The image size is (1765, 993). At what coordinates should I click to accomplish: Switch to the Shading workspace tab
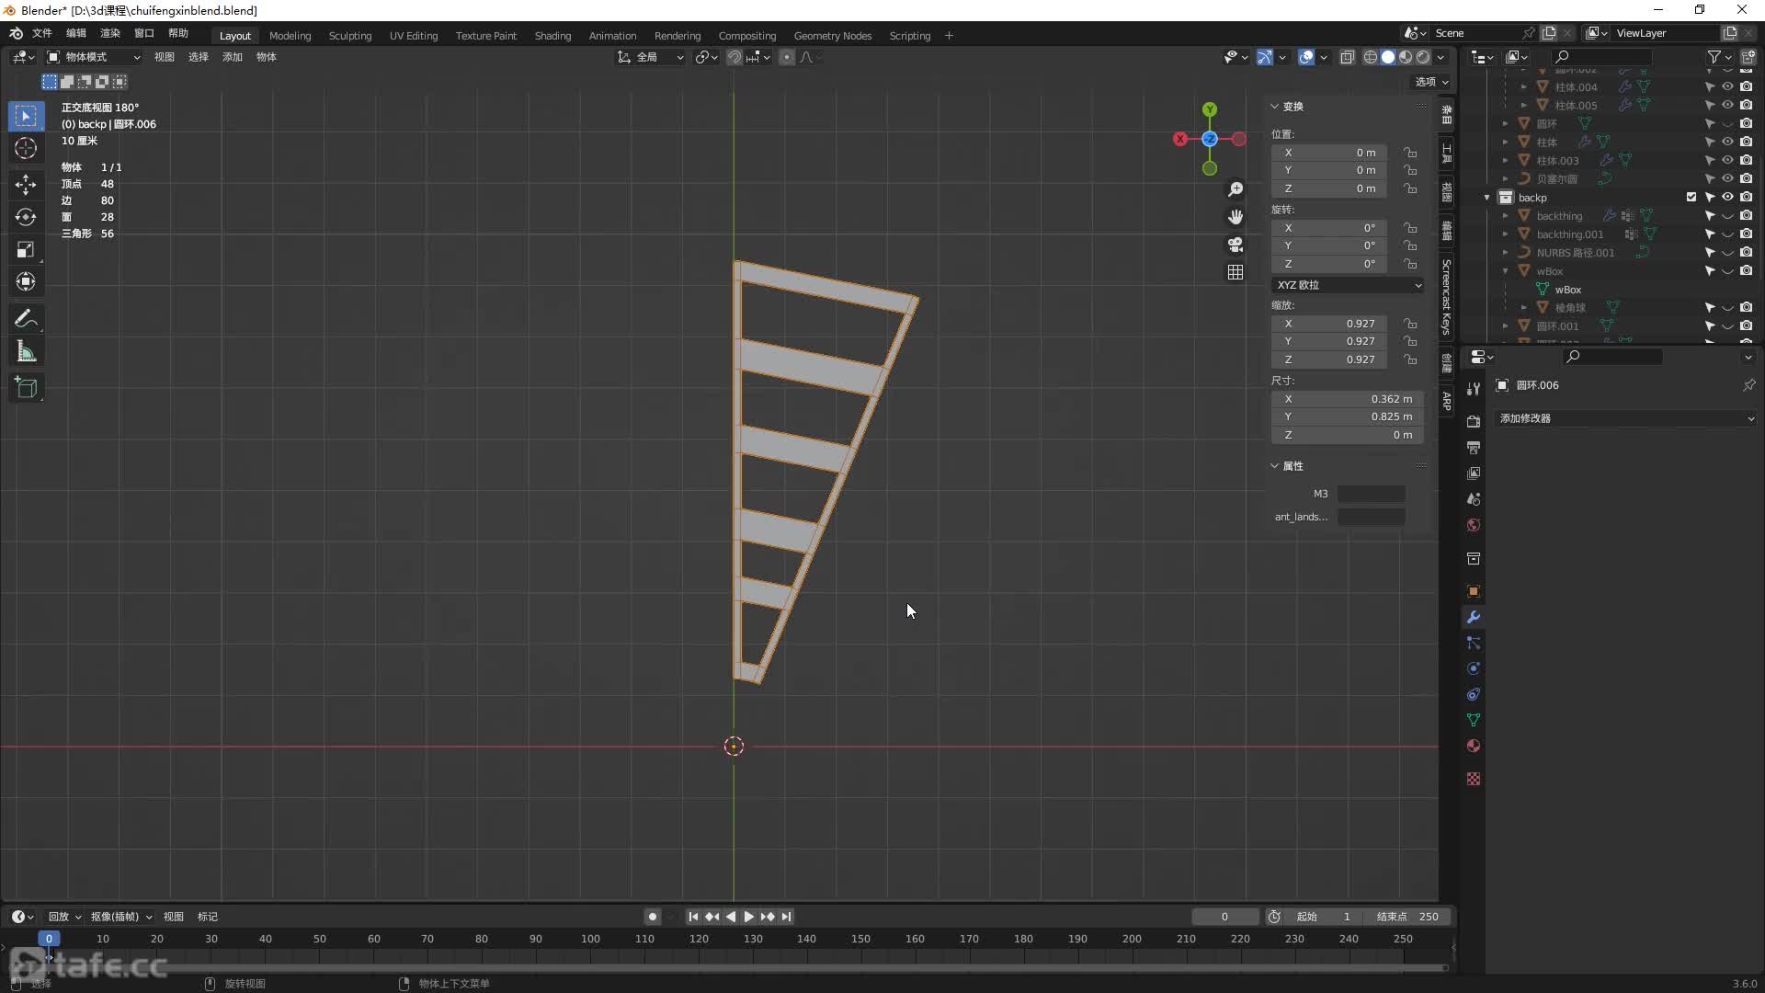552,36
